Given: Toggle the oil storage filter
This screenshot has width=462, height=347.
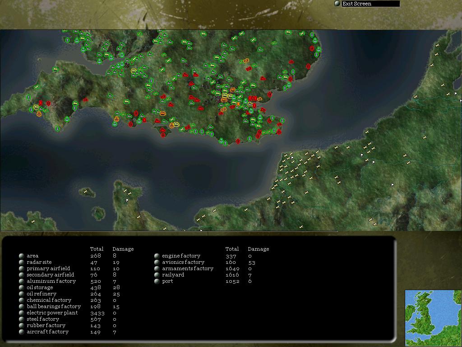Looking at the screenshot, I should 22,287.
